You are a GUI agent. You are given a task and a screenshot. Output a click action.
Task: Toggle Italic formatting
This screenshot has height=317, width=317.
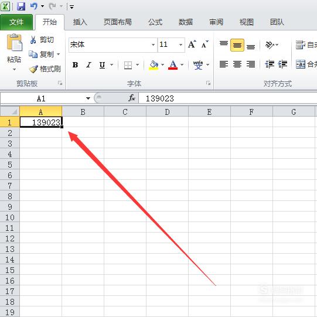point(88,65)
